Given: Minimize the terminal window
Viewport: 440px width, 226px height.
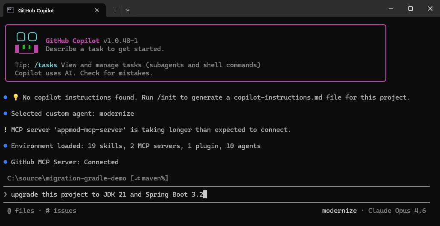Looking at the screenshot, I should [x=390, y=9].
